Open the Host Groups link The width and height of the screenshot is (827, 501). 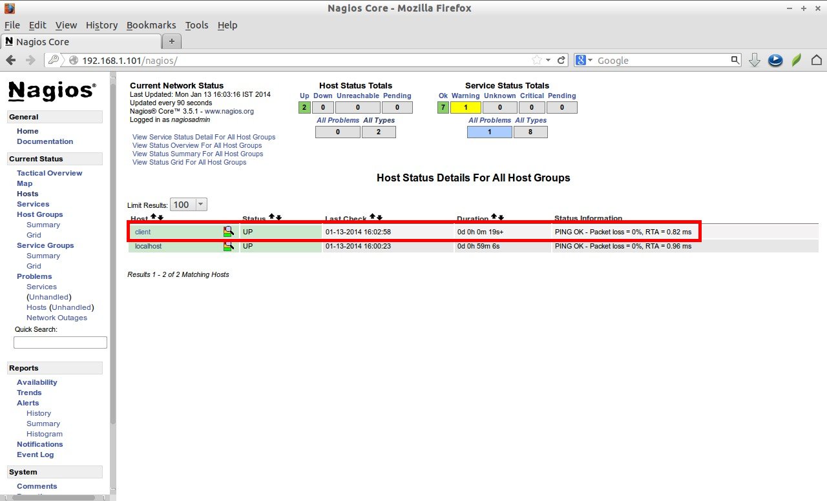pyautogui.click(x=40, y=214)
